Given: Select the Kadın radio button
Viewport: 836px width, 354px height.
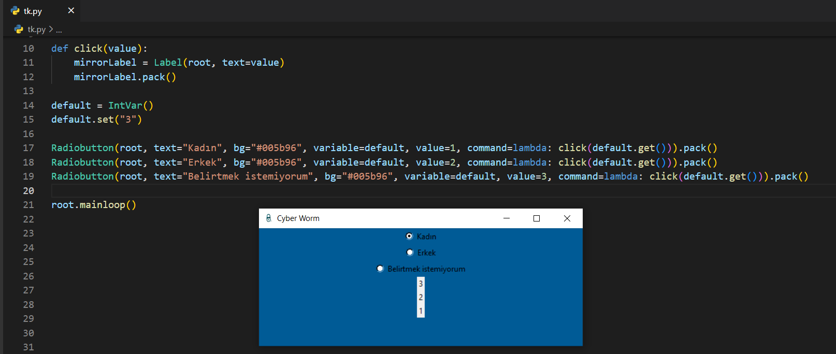Looking at the screenshot, I should (x=410, y=237).
